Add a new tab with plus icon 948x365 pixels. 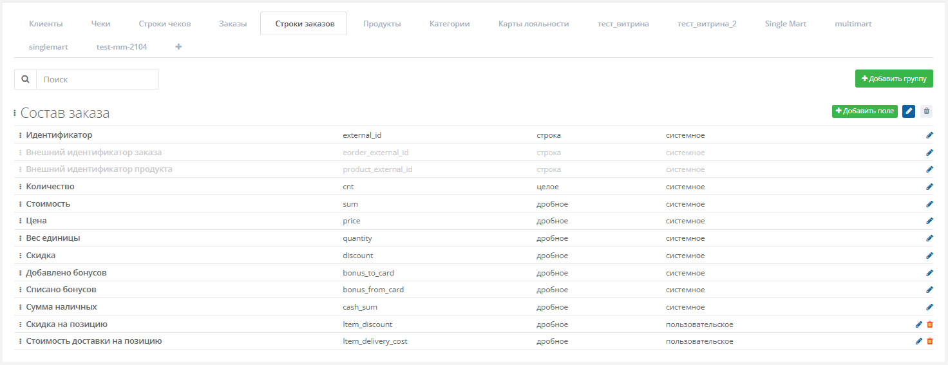pyautogui.click(x=178, y=47)
